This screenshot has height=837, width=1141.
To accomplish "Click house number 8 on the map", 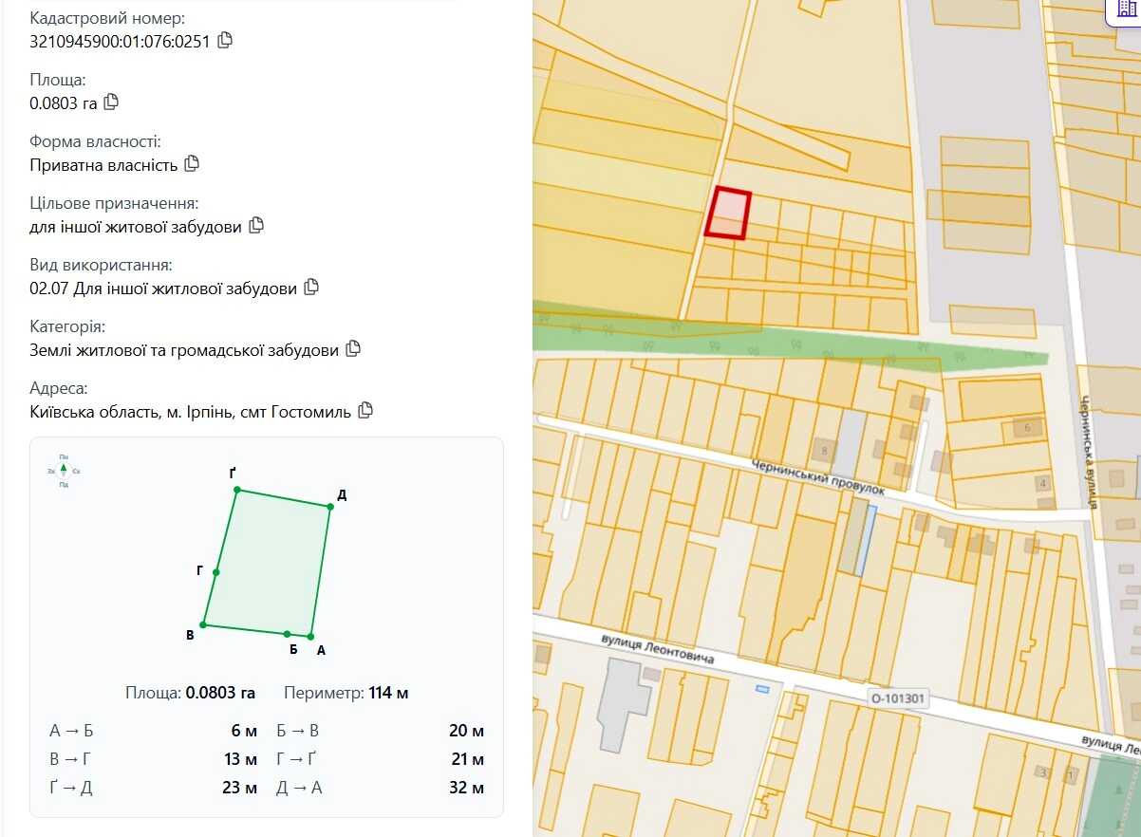I will click(x=825, y=450).
